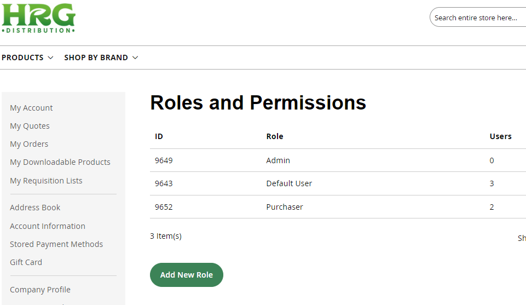Viewport: 526px width, 305px height.
Task: Select the Purchaser role row
Action: (338, 207)
